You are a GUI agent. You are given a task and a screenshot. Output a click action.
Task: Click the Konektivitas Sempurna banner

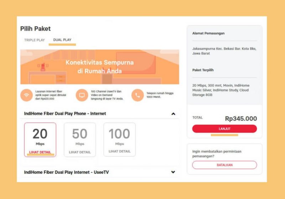100,67
